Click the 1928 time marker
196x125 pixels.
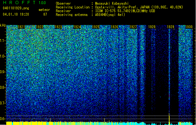click(152, 27)
